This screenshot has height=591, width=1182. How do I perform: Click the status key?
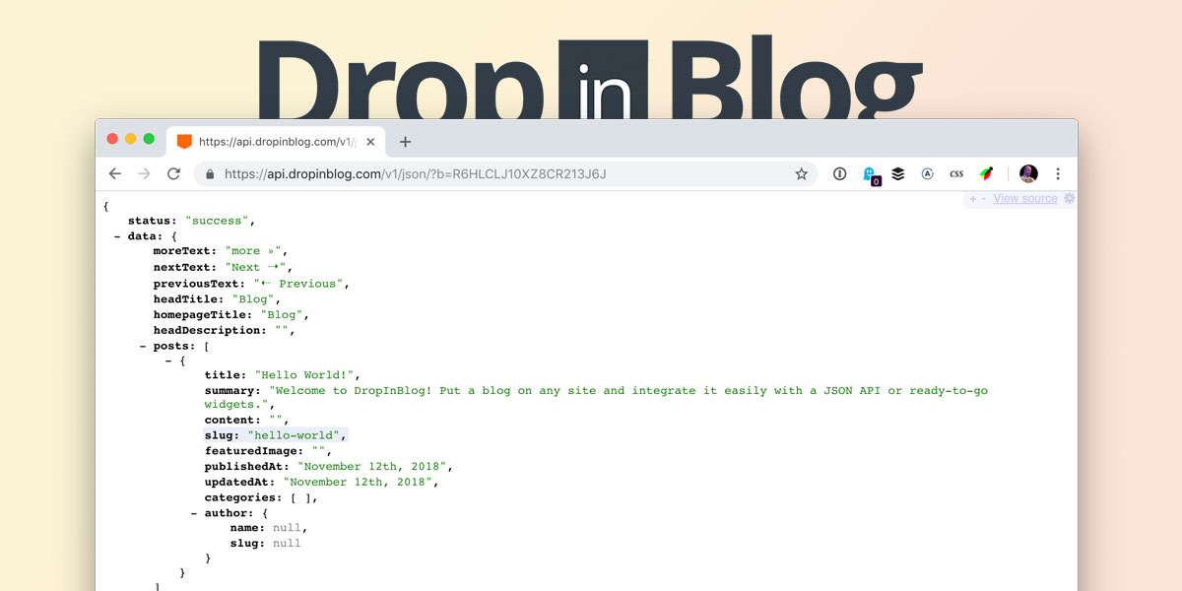152,221
